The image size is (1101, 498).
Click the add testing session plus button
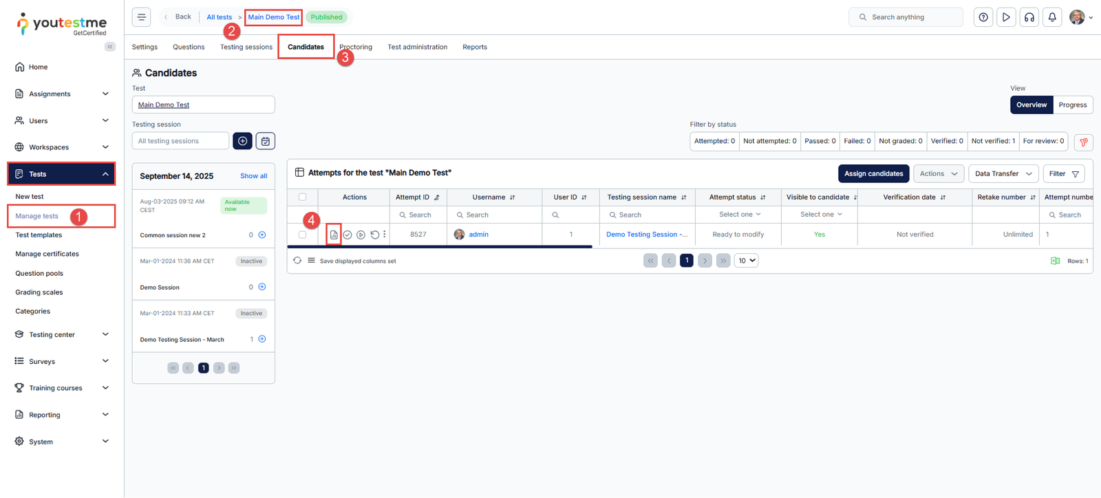coord(242,141)
